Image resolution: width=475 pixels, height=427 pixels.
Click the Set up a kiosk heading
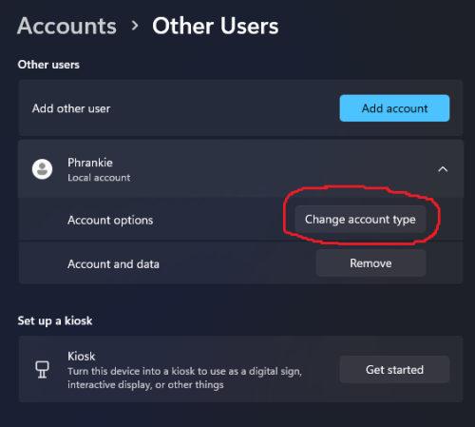55,320
